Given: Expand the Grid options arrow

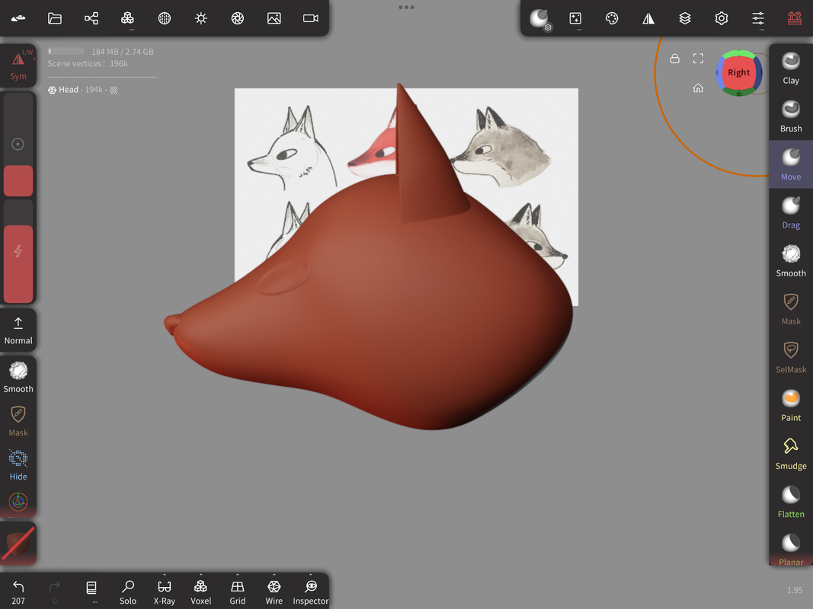Looking at the screenshot, I should (238, 576).
